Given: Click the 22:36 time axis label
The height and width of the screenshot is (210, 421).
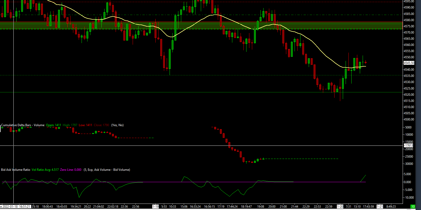Looking at the screenshot, I should point(124,207).
